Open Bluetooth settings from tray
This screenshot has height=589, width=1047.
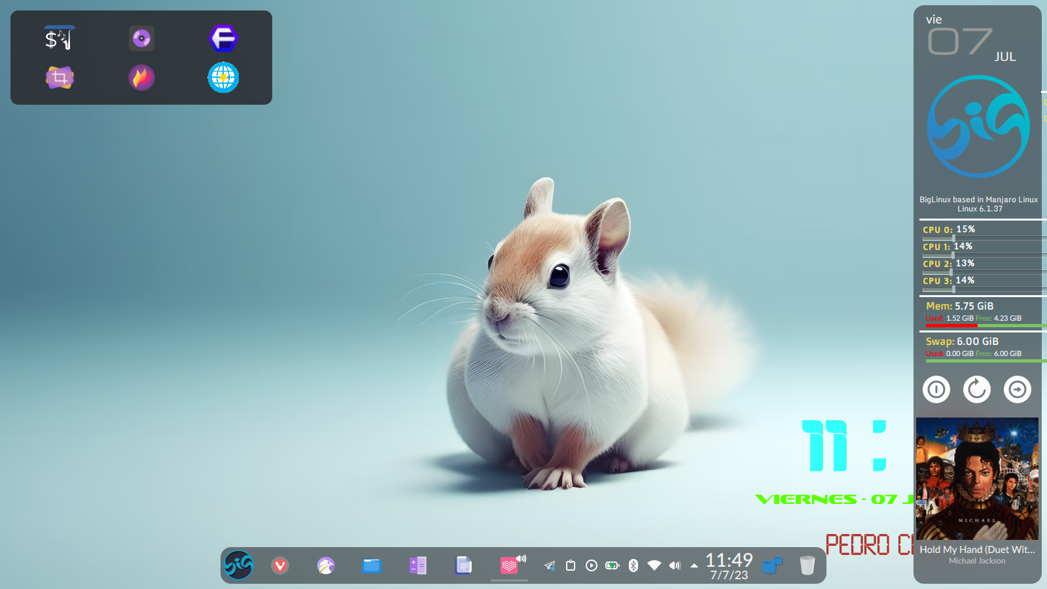tap(633, 565)
